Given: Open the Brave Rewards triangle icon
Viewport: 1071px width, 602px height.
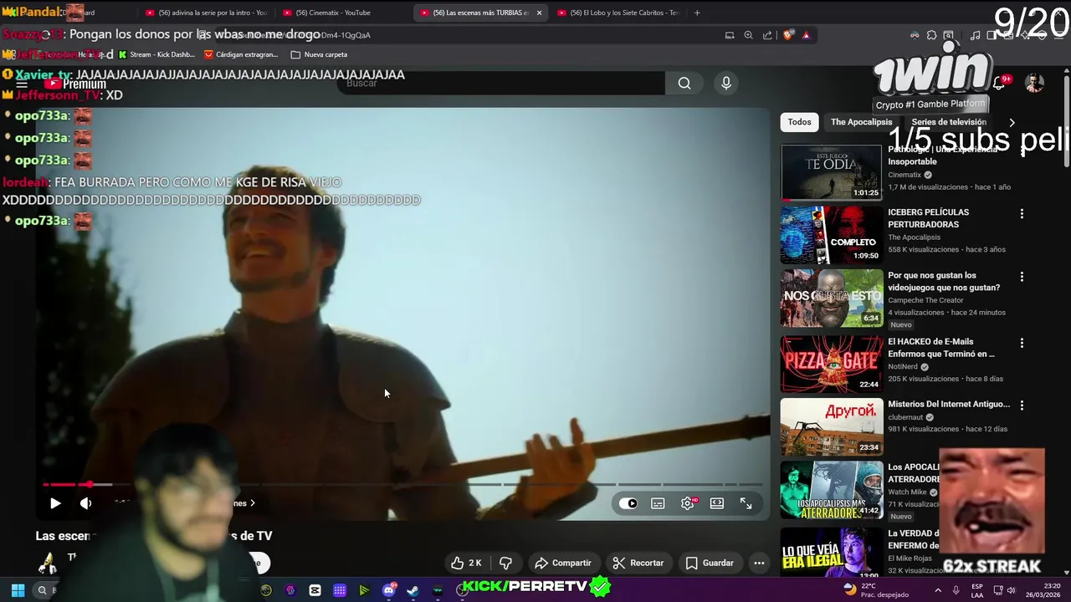Looking at the screenshot, I should 806,35.
